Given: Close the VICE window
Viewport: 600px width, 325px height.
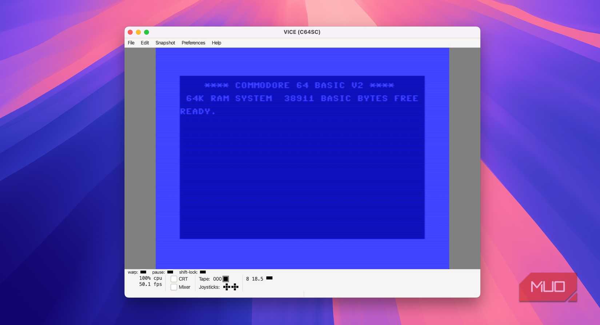Looking at the screenshot, I should pyautogui.click(x=130, y=32).
